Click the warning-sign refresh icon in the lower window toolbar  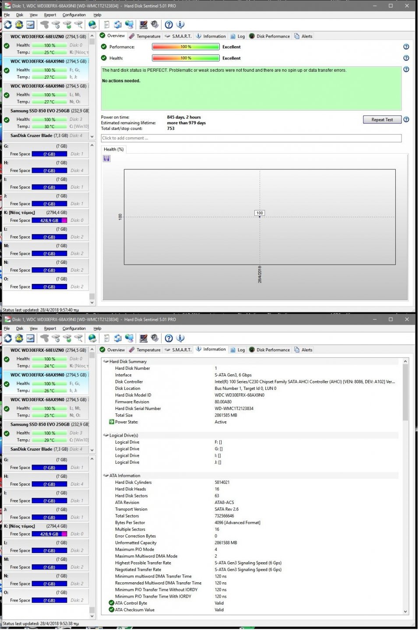(19, 338)
